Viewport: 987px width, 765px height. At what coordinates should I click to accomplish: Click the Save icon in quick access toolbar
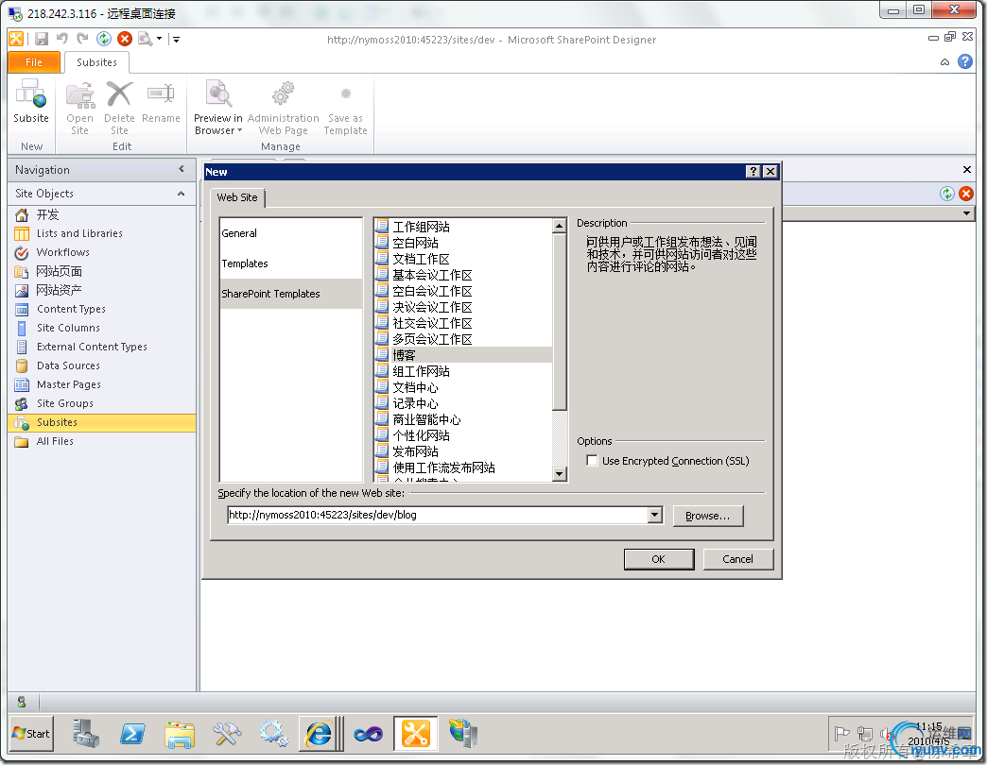(x=42, y=39)
